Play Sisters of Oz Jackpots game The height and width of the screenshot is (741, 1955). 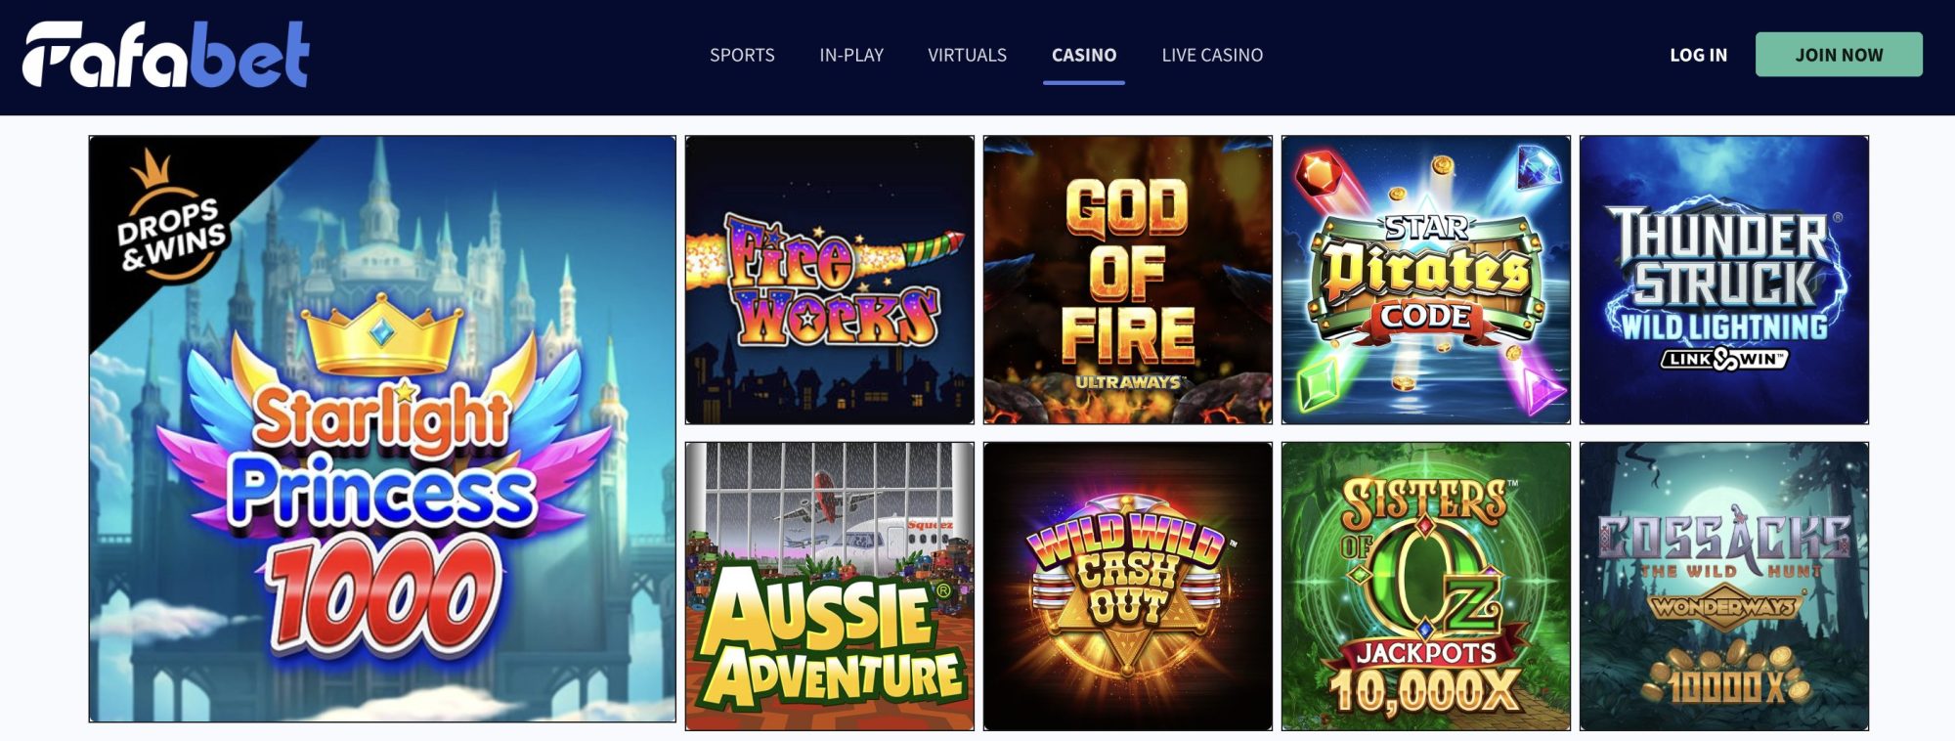1426,587
